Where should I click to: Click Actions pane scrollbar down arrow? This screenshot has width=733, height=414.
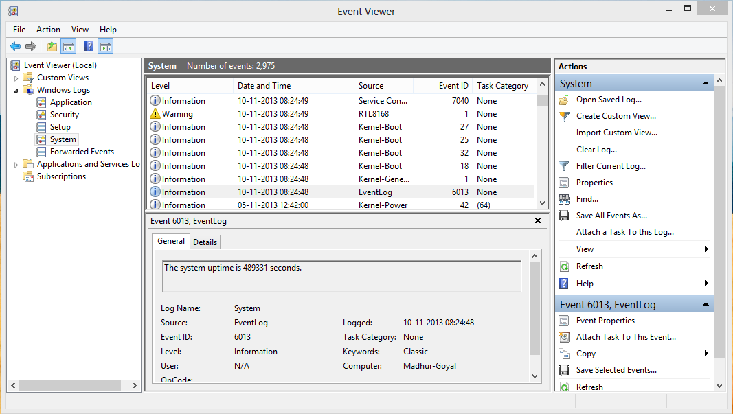(720, 385)
